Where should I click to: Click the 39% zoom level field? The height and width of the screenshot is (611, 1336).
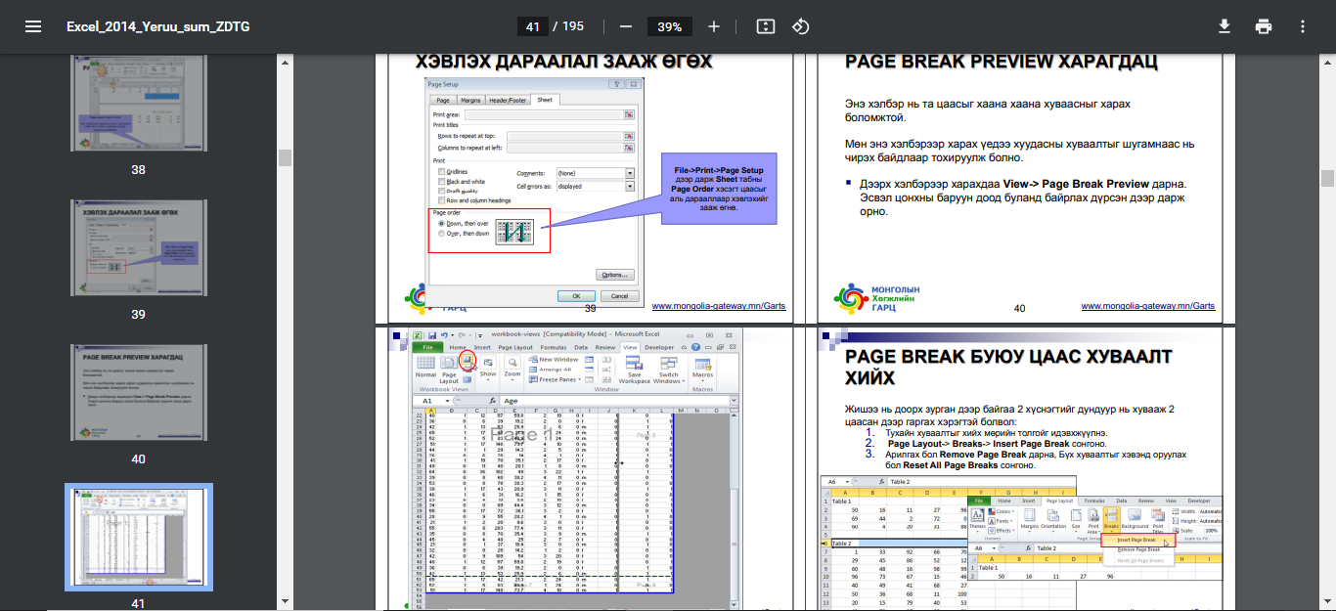coord(670,26)
